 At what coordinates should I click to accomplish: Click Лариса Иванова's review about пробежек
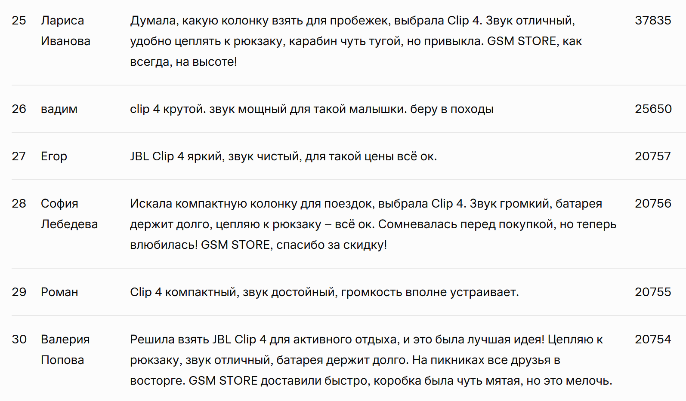click(355, 41)
